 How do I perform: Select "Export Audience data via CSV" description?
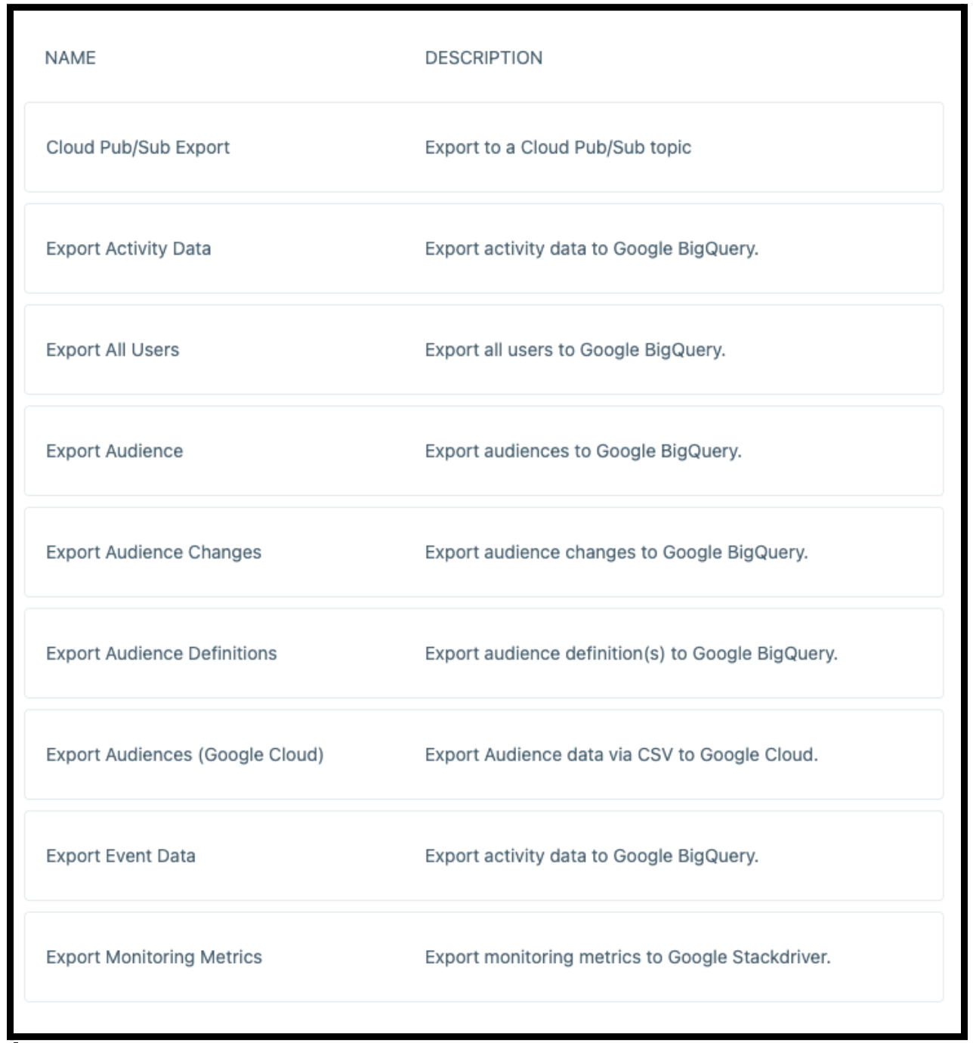(621, 755)
